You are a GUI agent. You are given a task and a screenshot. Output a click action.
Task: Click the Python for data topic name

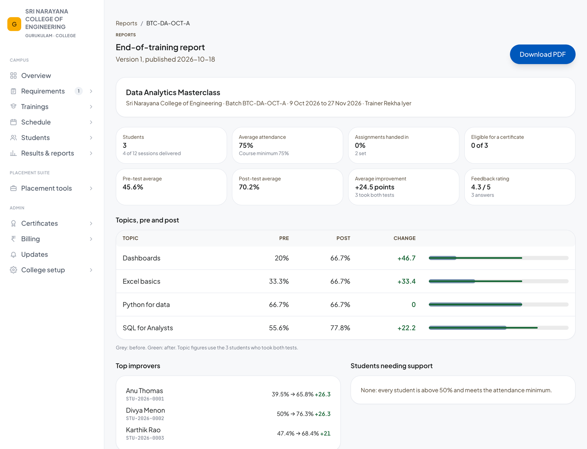pos(146,305)
